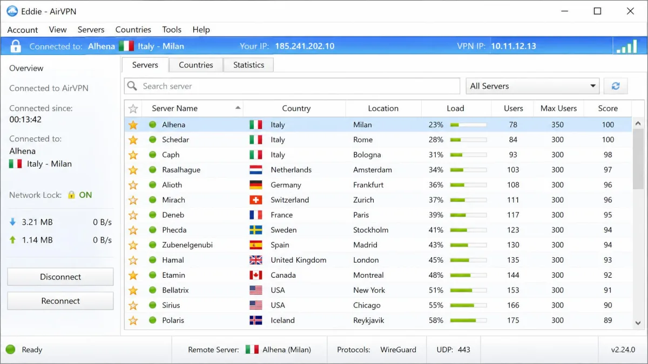Click the refresh servers icon button
The height and width of the screenshot is (364, 648).
coord(615,86)
